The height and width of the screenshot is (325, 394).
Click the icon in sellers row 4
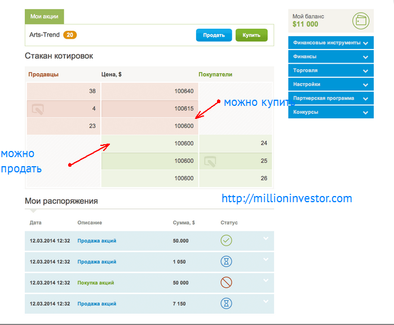(x=38, y=109)
